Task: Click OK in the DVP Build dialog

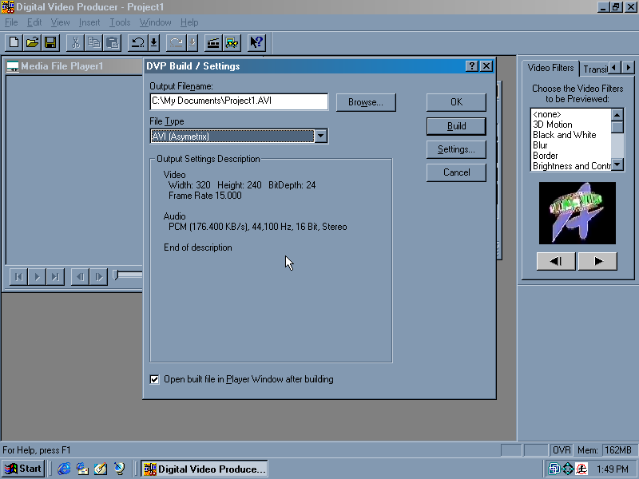Action: [456, 102]
